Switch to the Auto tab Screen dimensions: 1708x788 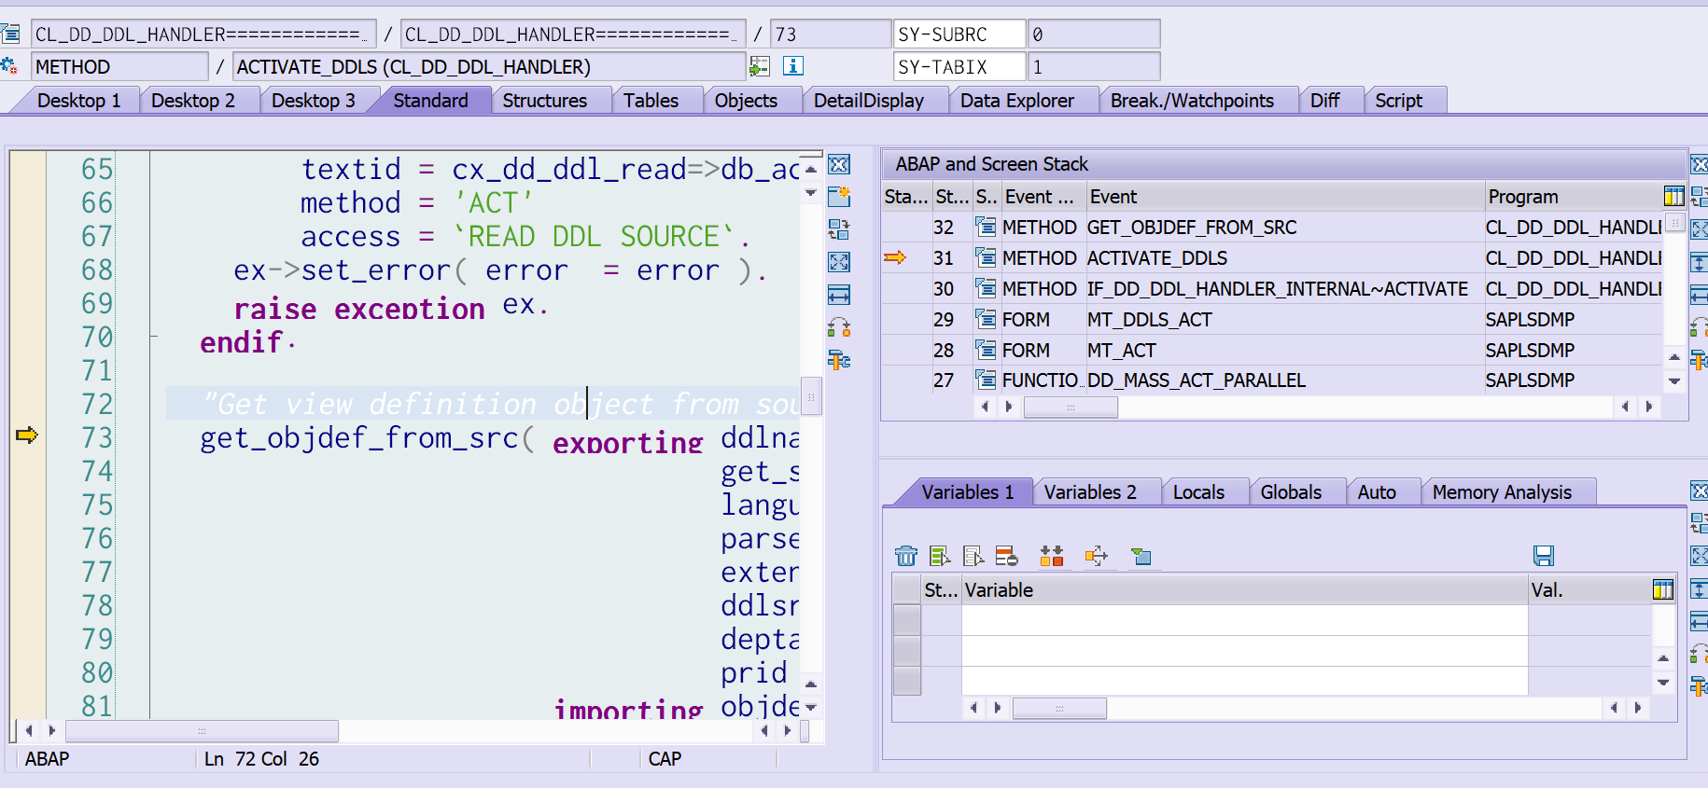[x=1377, y=492]
